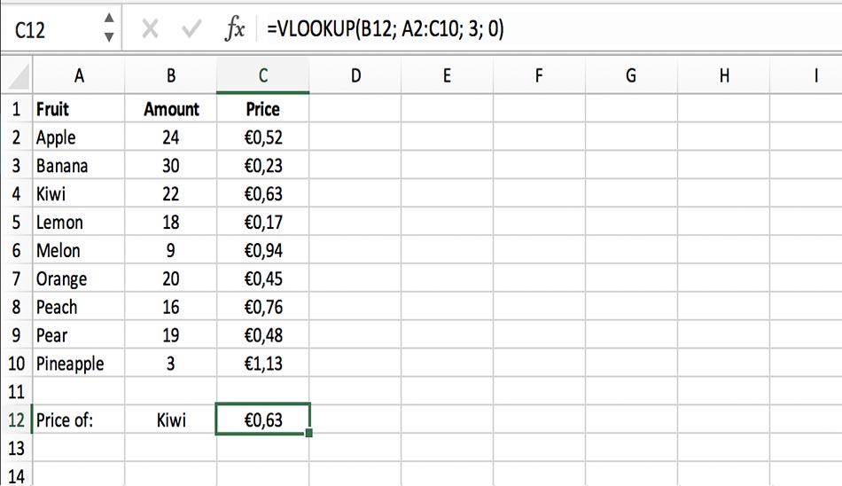
Task: Click the amount cell with 30
Action: coord(171,166)
